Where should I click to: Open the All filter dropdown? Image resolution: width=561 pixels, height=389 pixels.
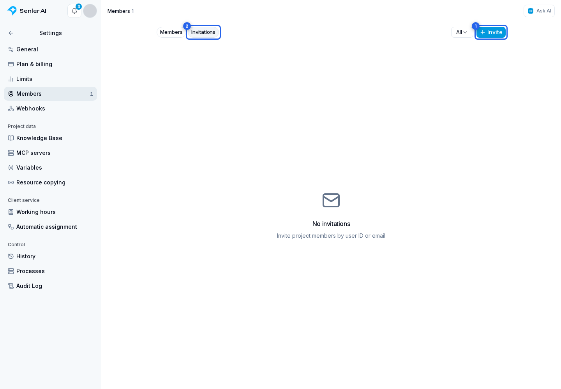click(462, 32)
